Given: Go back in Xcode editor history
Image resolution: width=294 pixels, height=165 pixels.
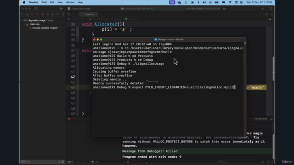Looking at the screenshot, I should pyautogui.click(x=73, y=14).
